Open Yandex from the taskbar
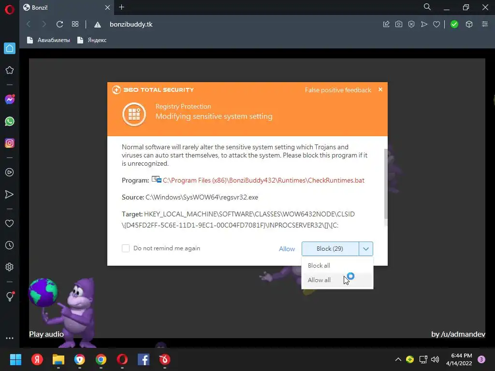Image resolution: width=495 pixels, height=371 pixels. click(37, 359)
